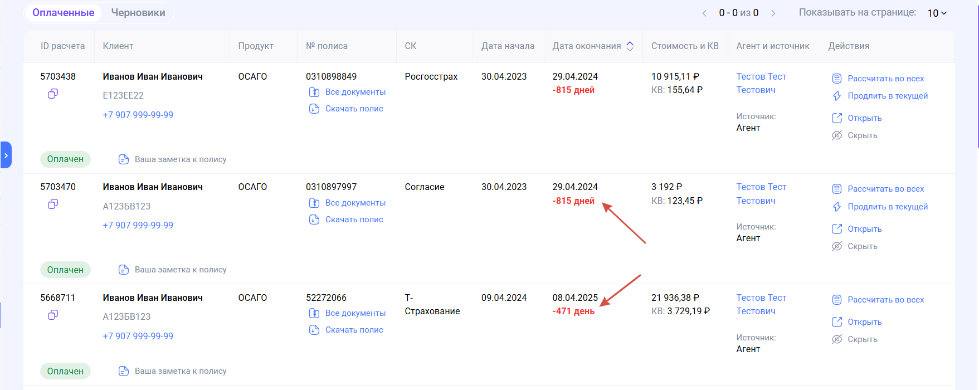The height and width of the screenshot is (390, 979).
Task: Calculator icon in row 5703438 actions
Action: coord(837,79)
